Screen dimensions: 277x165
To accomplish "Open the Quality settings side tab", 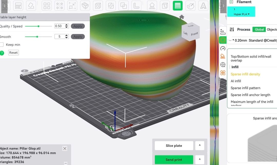I will [223, 32].
